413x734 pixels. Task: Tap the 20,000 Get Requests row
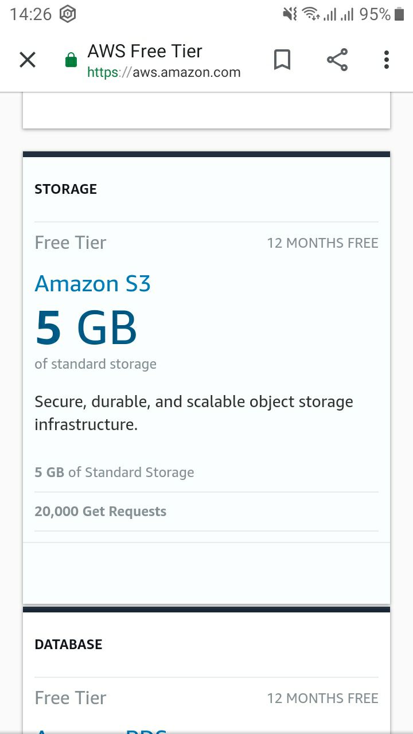click(x=206, y=512)
